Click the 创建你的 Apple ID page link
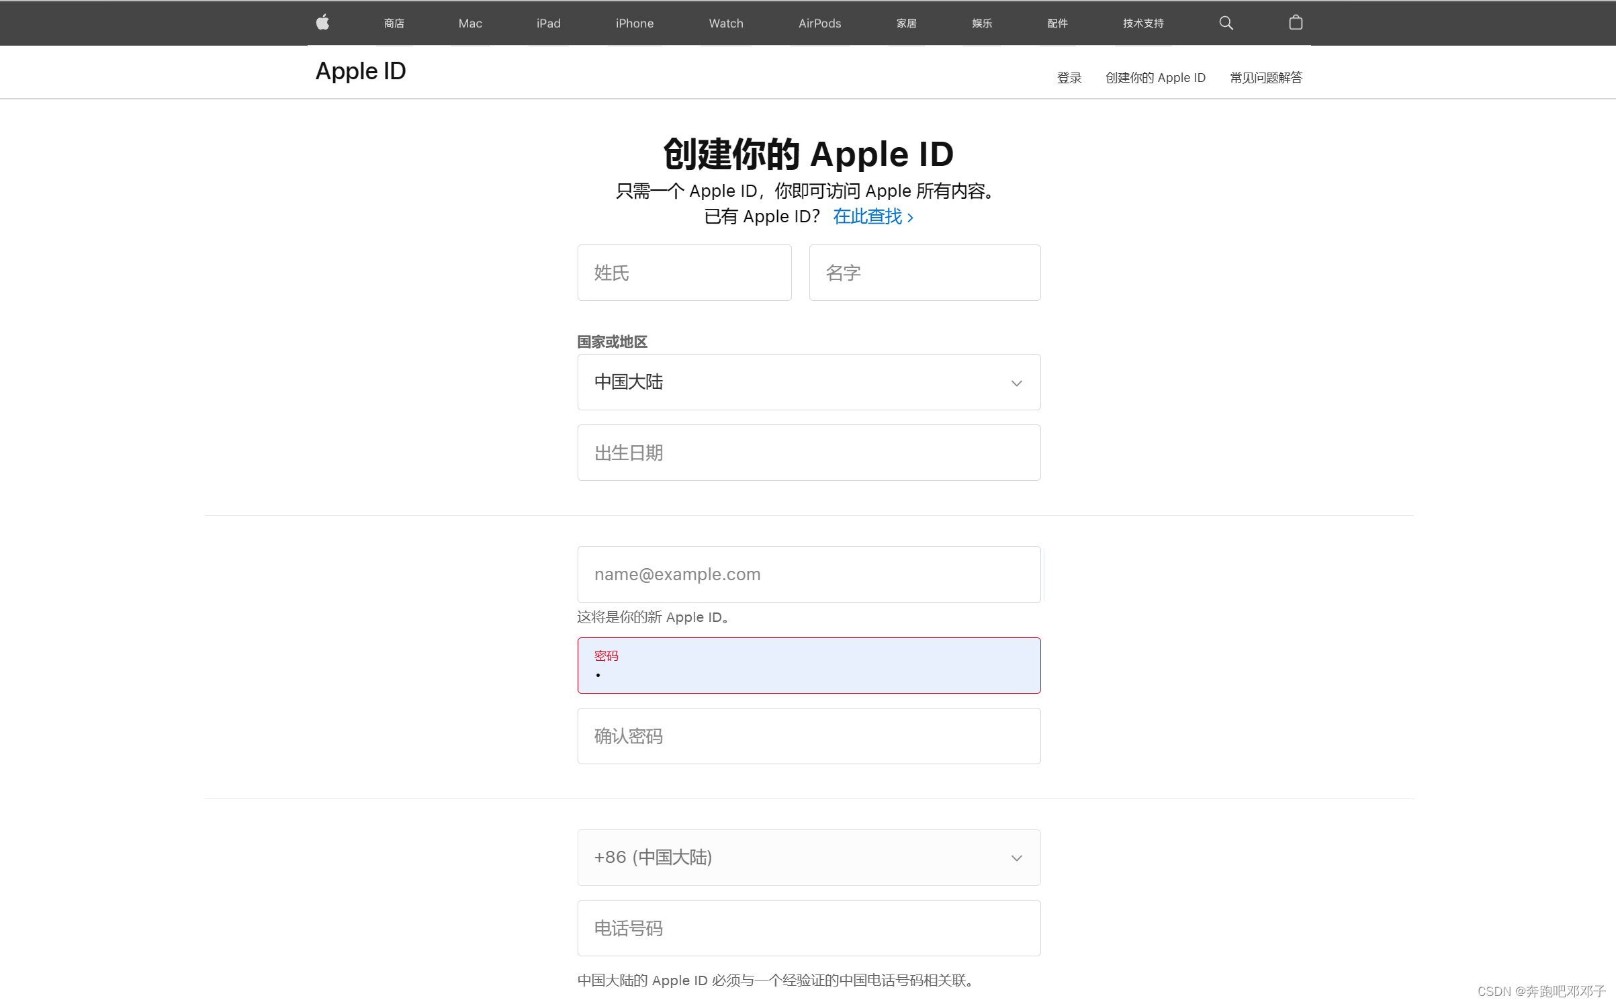The image size is (1616, 1004). tap(1156, 77)
